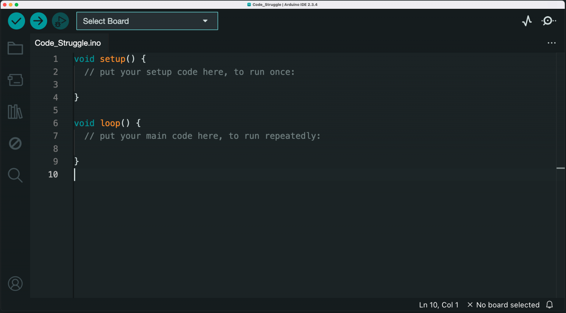Select the Code_Struggle.ino tab

click(x=67, y=43)
